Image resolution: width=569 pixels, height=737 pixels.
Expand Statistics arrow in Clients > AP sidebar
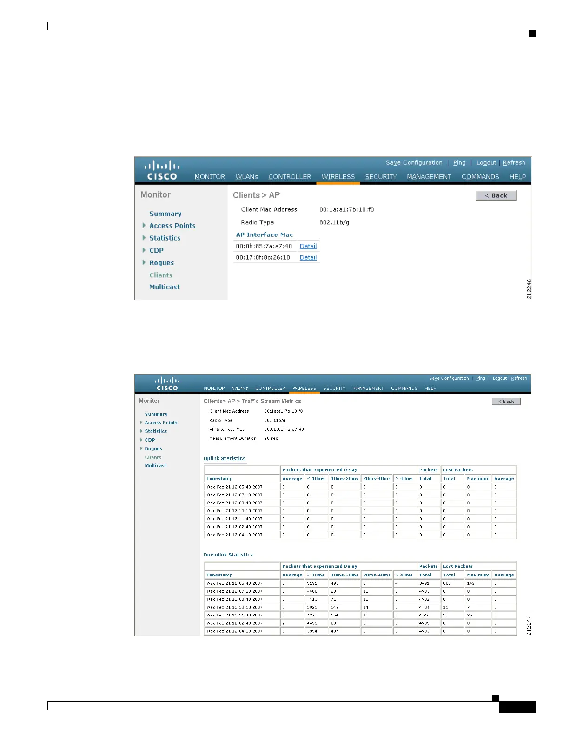coord(144,238)
